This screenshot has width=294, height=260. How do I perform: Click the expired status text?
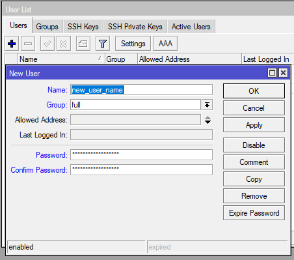pyautogui.click(x=159, y=247)
